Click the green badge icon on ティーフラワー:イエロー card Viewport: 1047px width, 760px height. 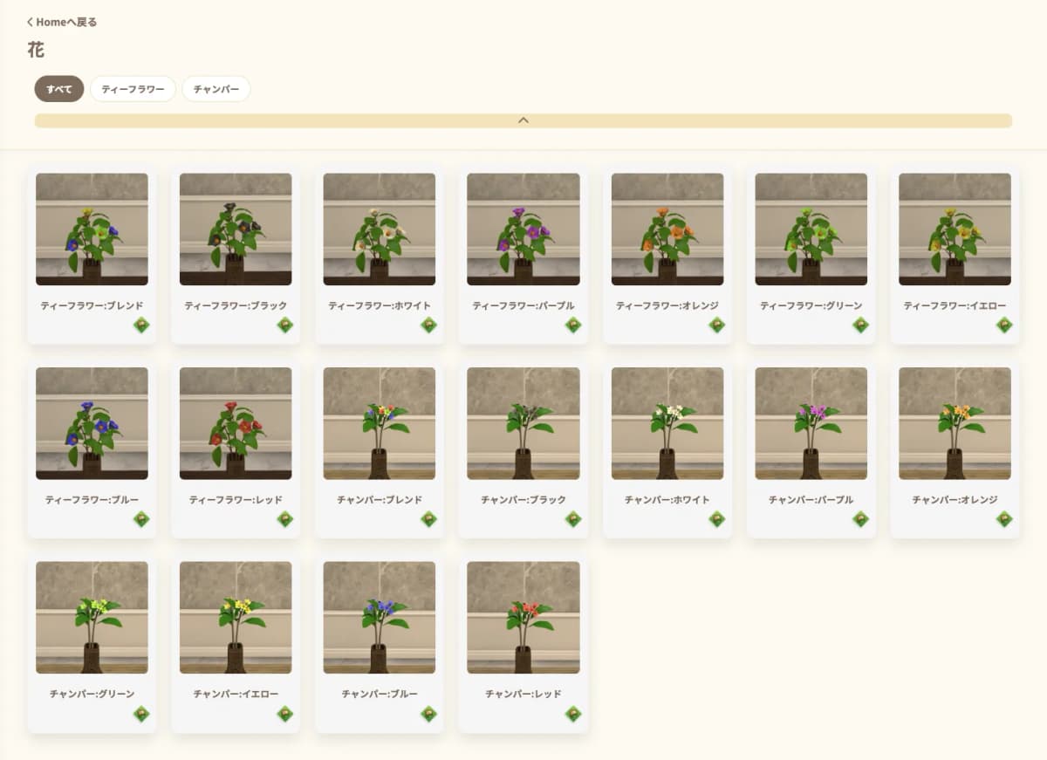(x=1004, y=325)
